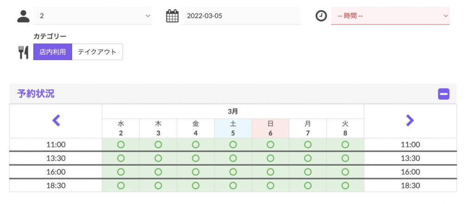Choose Friday 4 slot at 16:00

point(196,172)
